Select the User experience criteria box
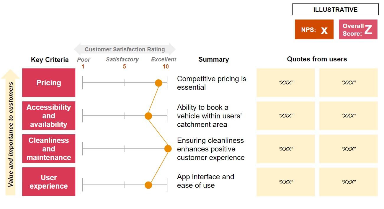Viewport: 384px width, 209px height. (x=49, y=182)
